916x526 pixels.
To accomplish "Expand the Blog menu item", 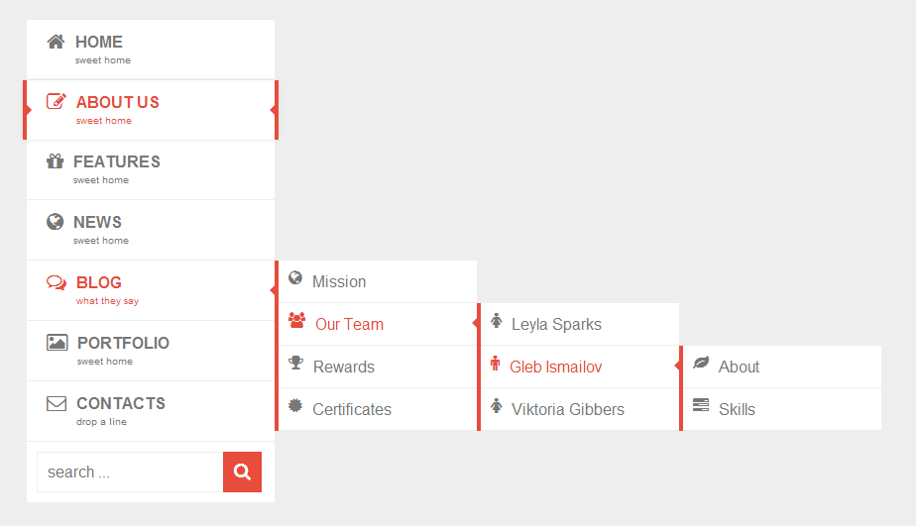I will [x=99, y=282].
